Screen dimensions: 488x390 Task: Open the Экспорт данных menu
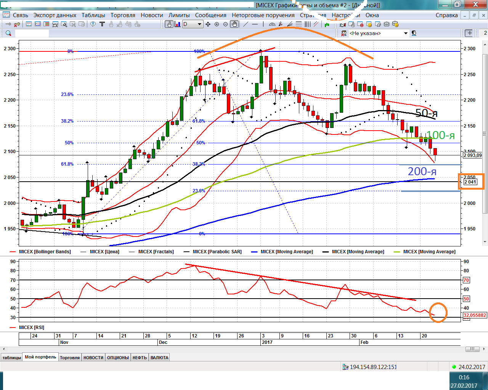[x=55, y=15]
